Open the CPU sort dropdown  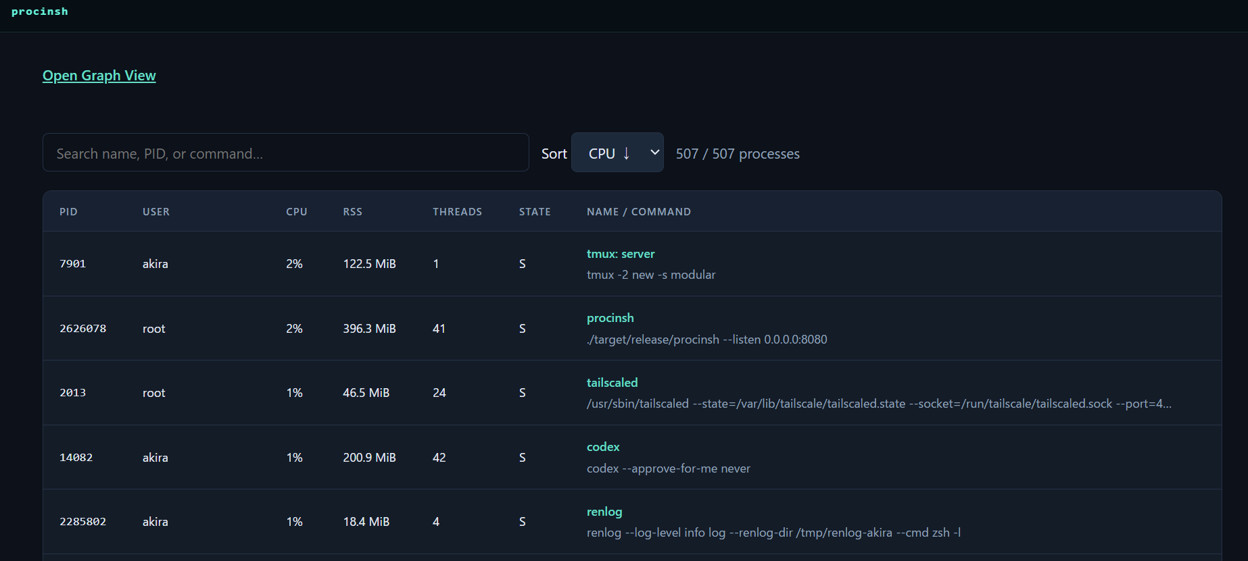(617, 153)
